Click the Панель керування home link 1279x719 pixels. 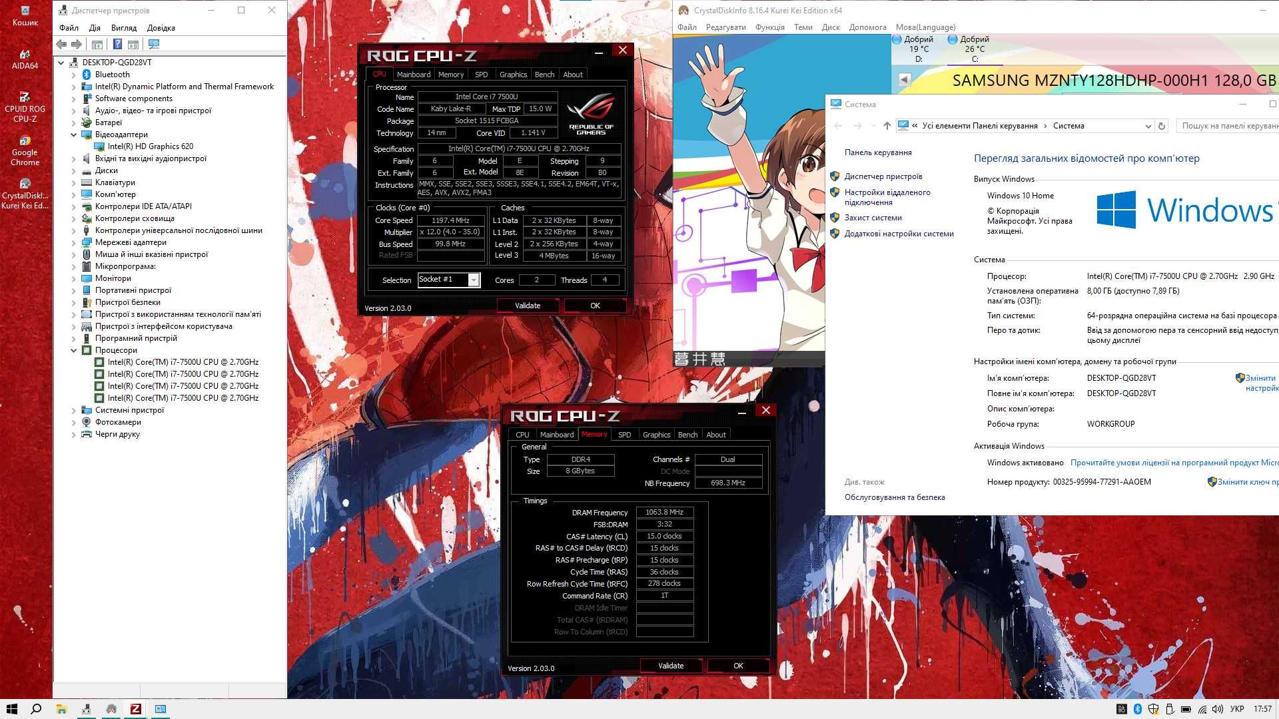pyautogui.click(x=878, y=152)
